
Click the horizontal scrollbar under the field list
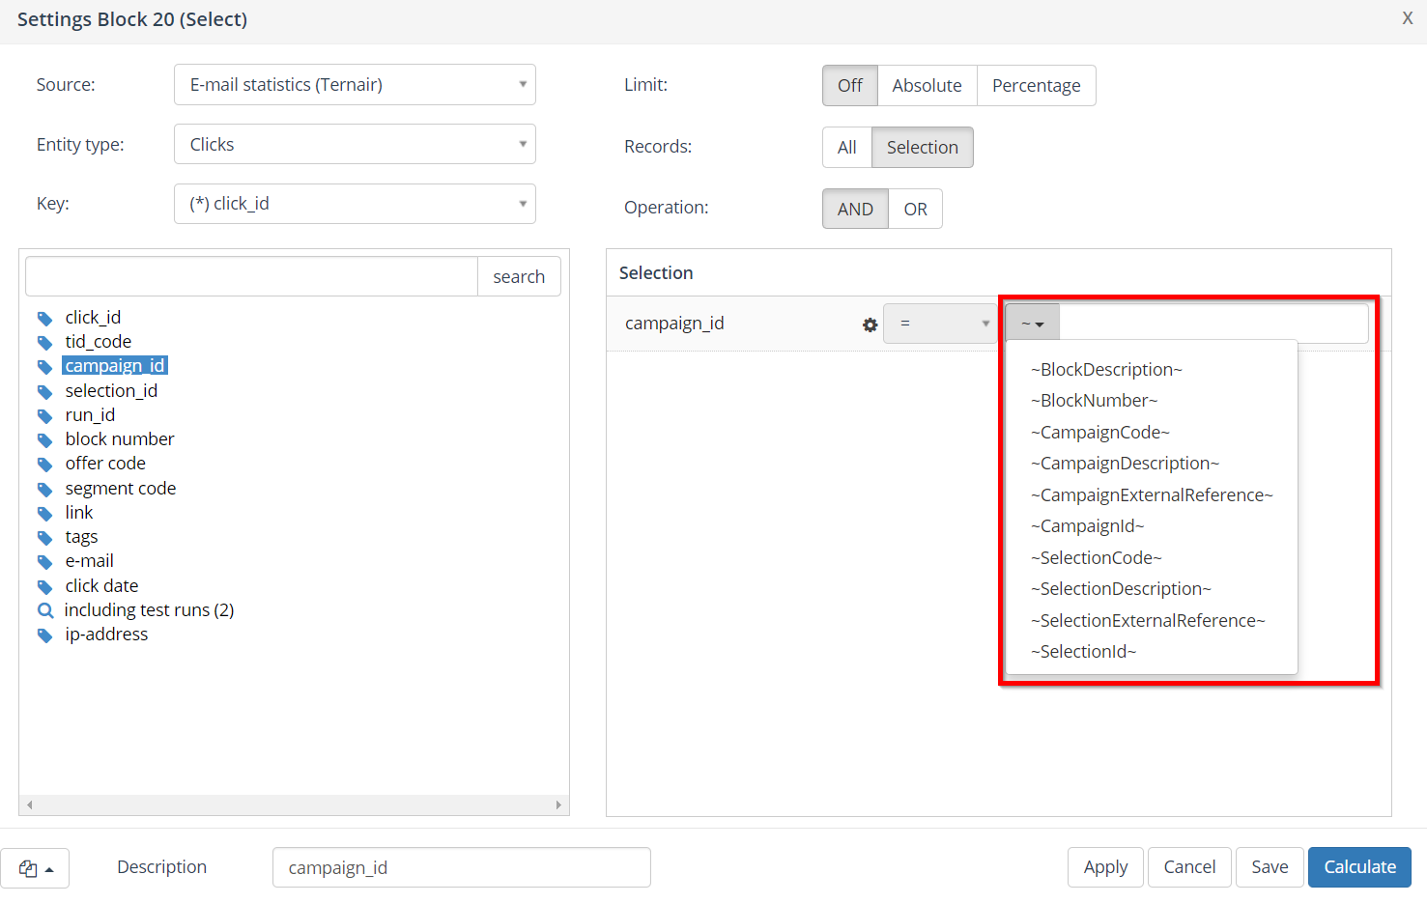tap(294, 804)
